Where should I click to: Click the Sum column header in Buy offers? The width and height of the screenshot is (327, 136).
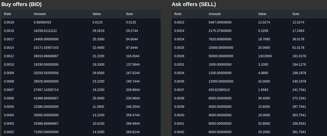tap(129, 14)
